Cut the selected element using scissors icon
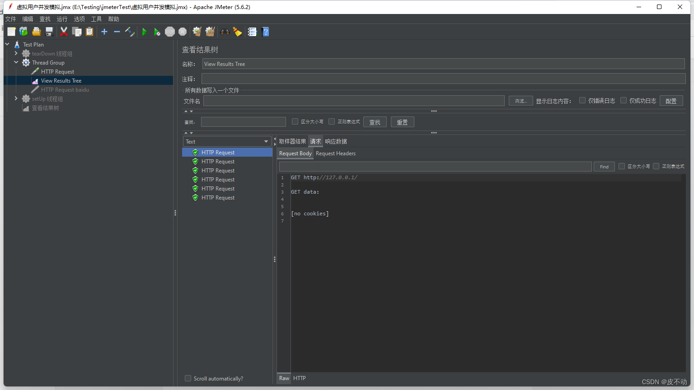 (x=64, y=32)
